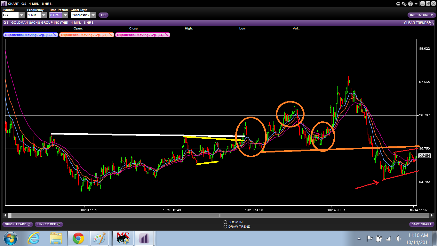Click the power battery tray icon
Screen dimensions: 437x246
point(379,238)
